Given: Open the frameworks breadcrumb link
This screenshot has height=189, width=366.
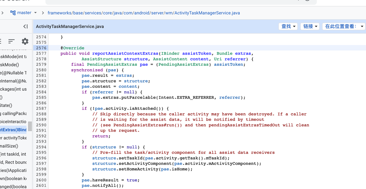Looking at the screenshot, I should pyautogui.click(x=59, y=13).
